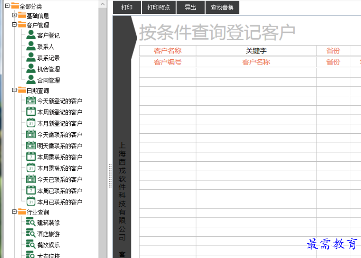
Task: Open 打印预览 print preview
Action: point(159,7)
